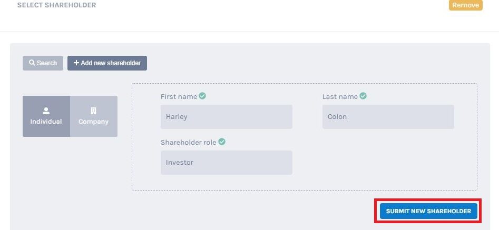The width and height of the screenshot is (499, 230).
Task: Click the person icon above Individual
Action: 46,111
